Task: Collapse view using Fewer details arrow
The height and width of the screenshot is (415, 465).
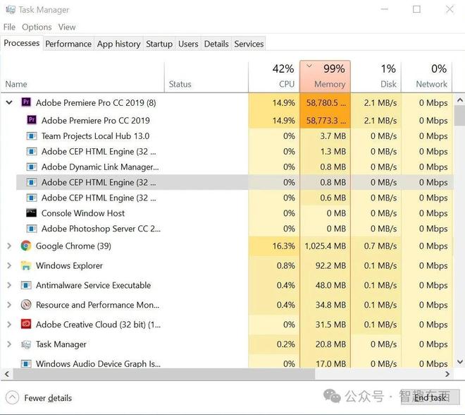Action: click(x=12, y=397)
